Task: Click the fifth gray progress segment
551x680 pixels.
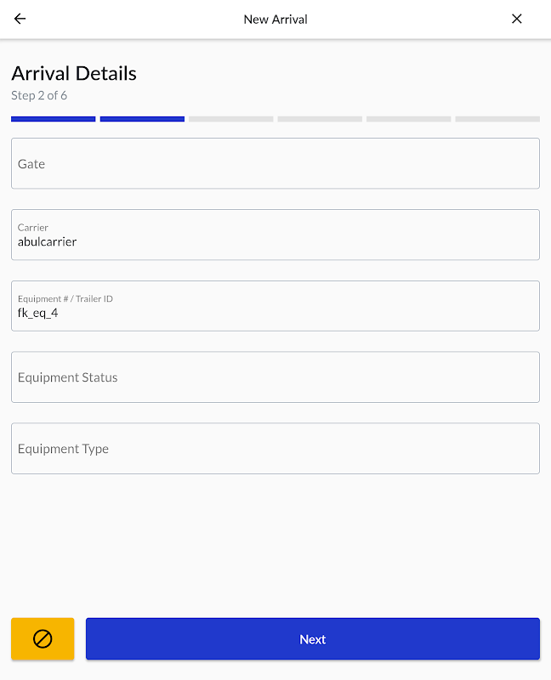Action: pos(408,119)
